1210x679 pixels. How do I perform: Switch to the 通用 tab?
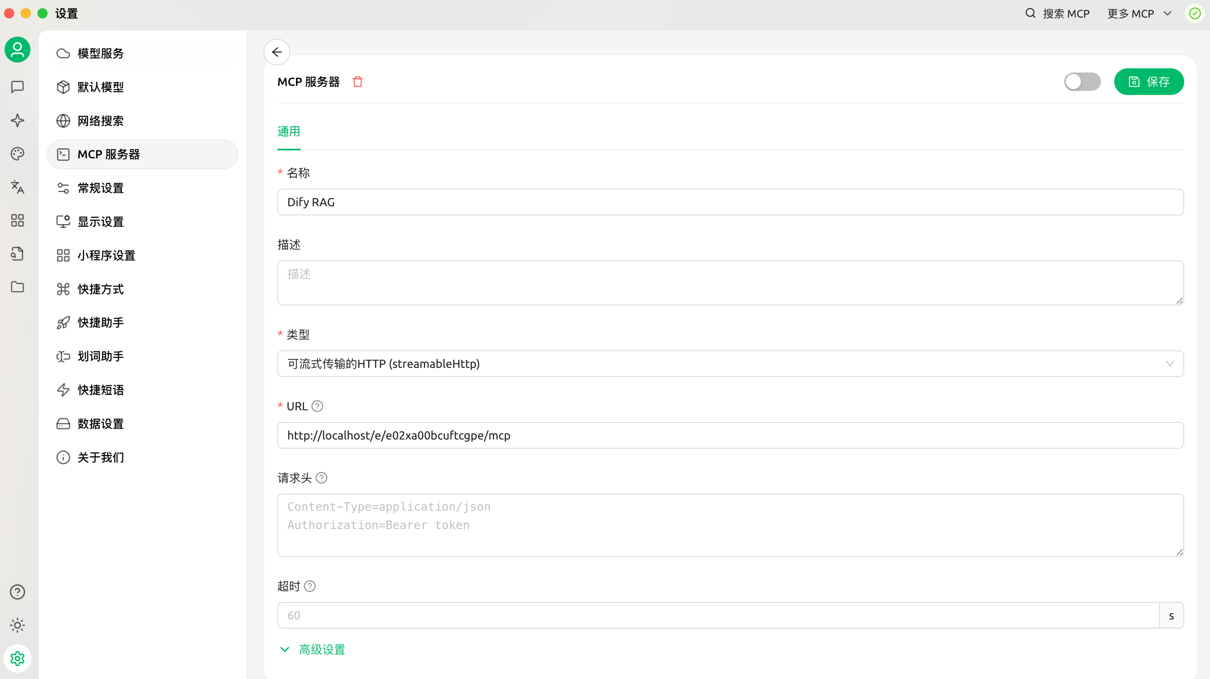[x=289, y=132]
